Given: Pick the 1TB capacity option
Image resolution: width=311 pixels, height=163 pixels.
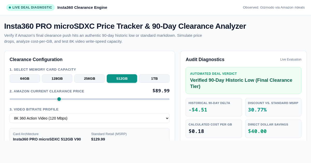Looking at the screenshot, I should [x=154, y=78].
